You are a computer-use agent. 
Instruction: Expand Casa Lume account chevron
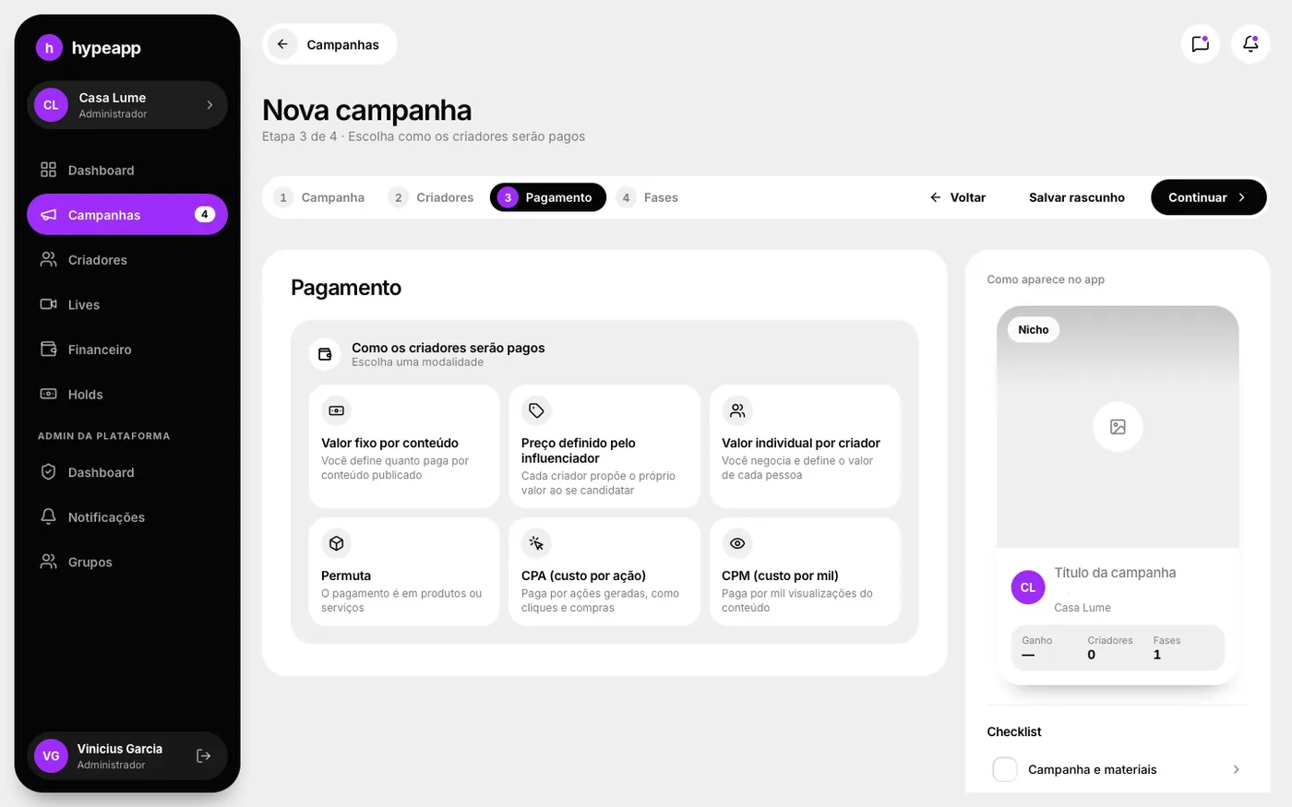click(x=209, y=105)
